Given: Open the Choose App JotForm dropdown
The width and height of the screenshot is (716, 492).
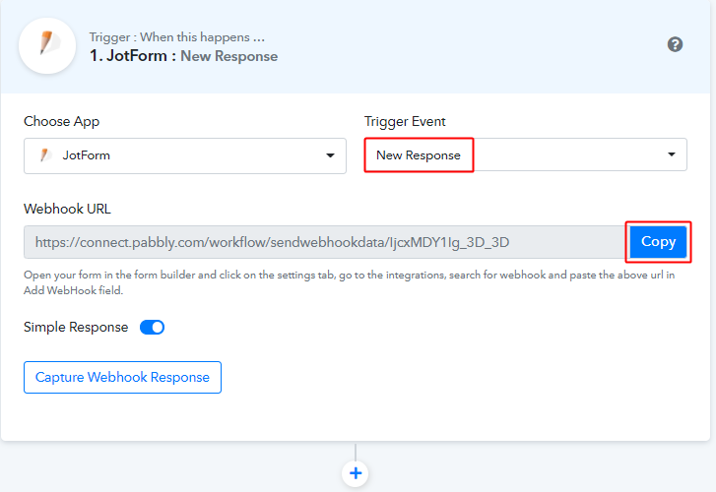Looking at the screenshot, I should [185, 155].
